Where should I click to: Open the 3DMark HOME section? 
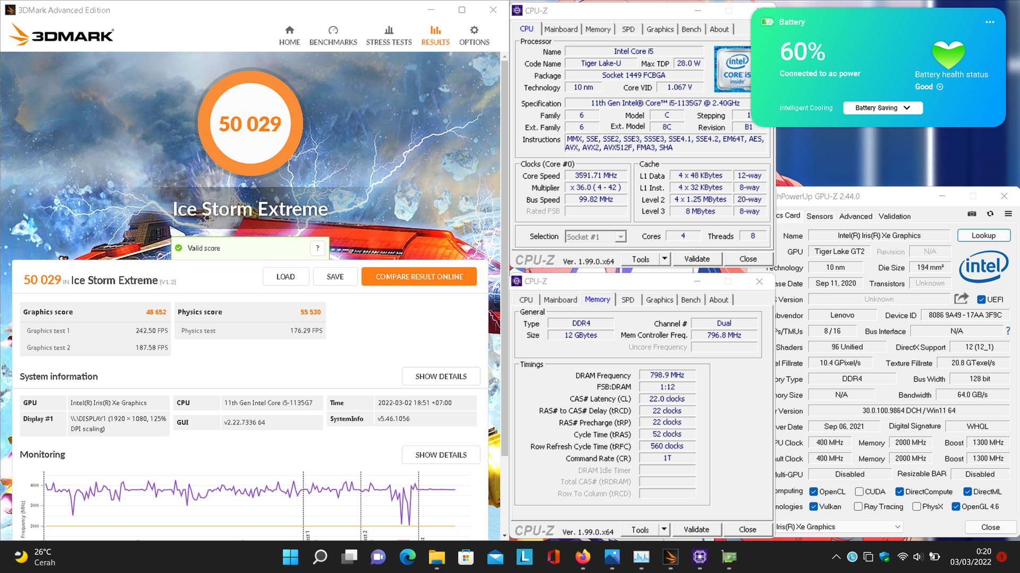pyautogui.click(x=290, y=36)
